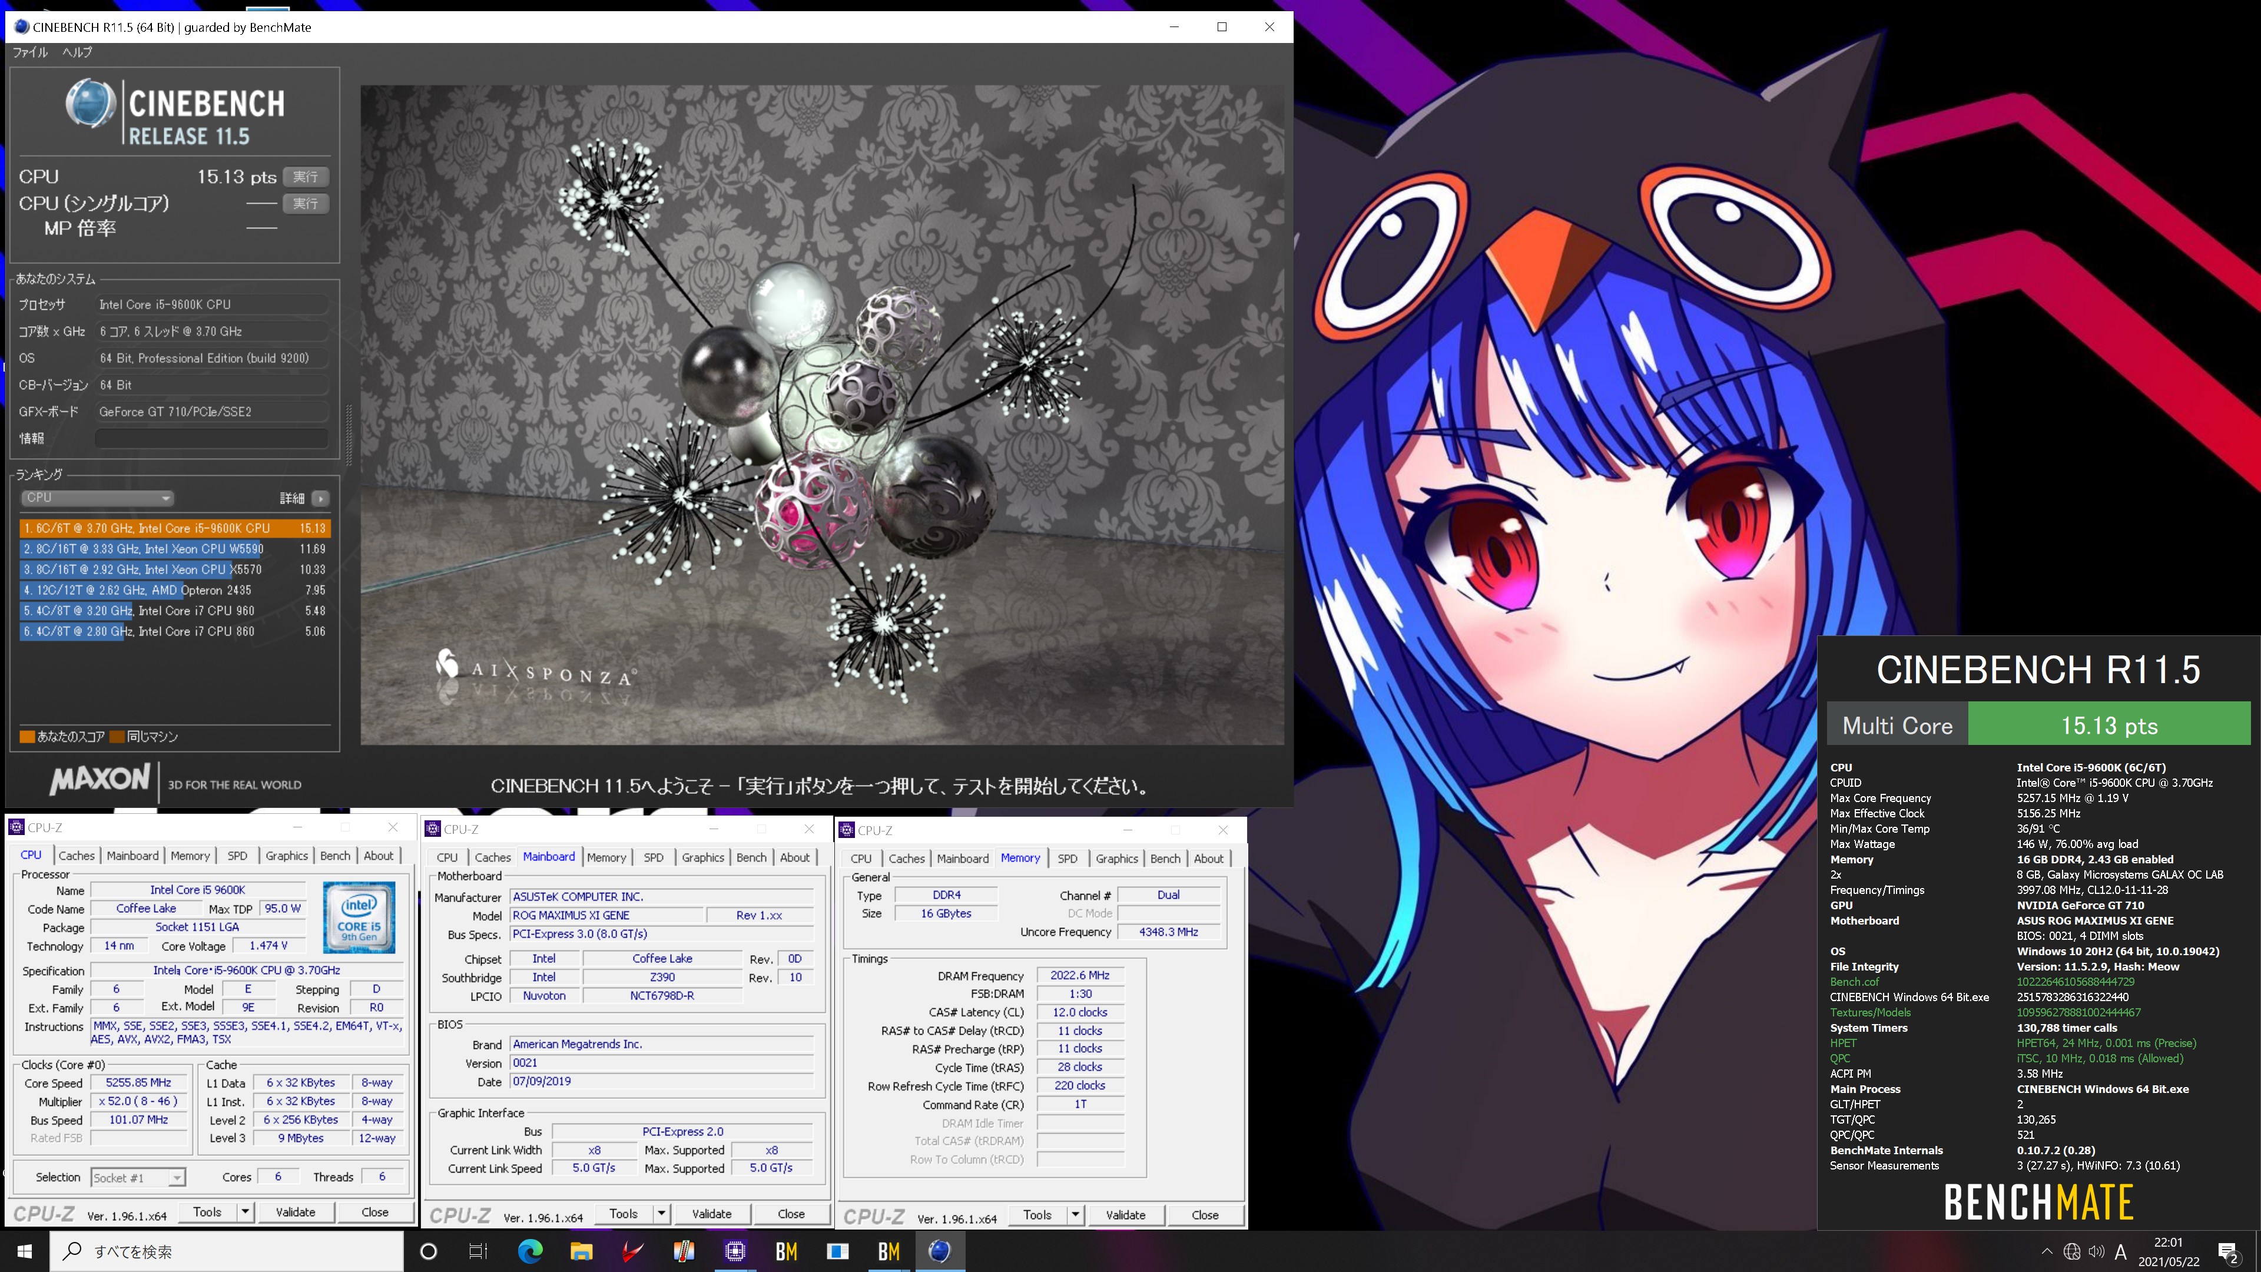Open About tab in CPU-Z processor window
Viewport: 2261px width, 1272px height.
point(378,856)
